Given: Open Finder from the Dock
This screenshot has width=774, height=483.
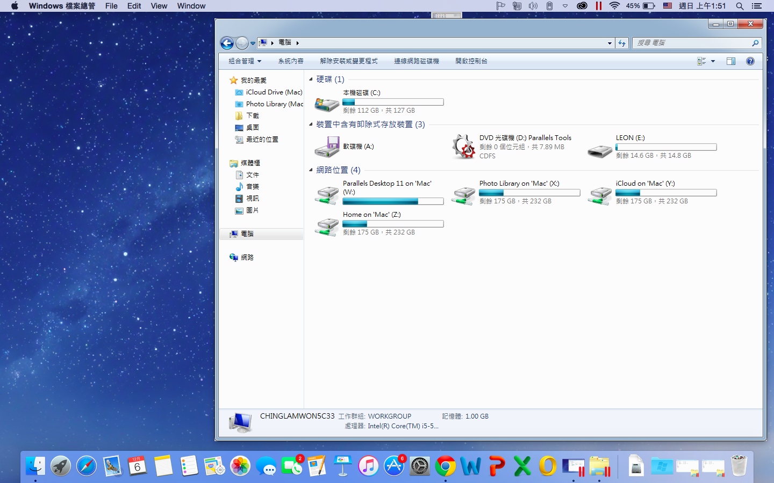Looking at the screenshot, I should [x=35, y=466].
